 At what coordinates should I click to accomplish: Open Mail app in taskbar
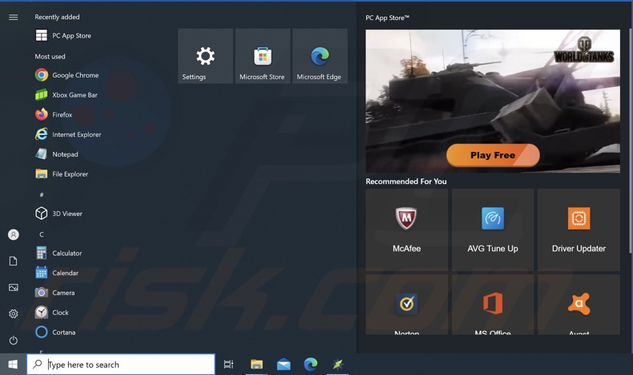click(284, 364)
